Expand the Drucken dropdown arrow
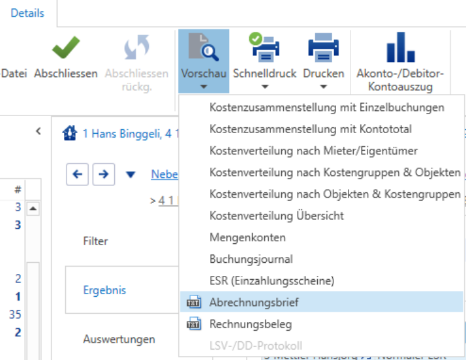The image size is (466, 360). tap(323, 87)
